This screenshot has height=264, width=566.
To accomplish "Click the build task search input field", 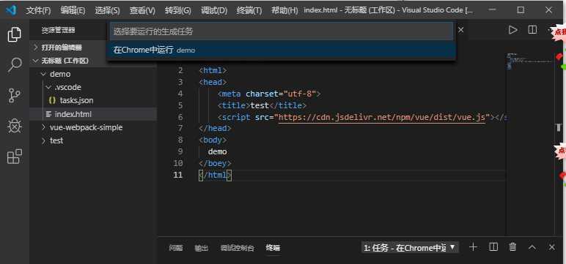I will (282, 31).
